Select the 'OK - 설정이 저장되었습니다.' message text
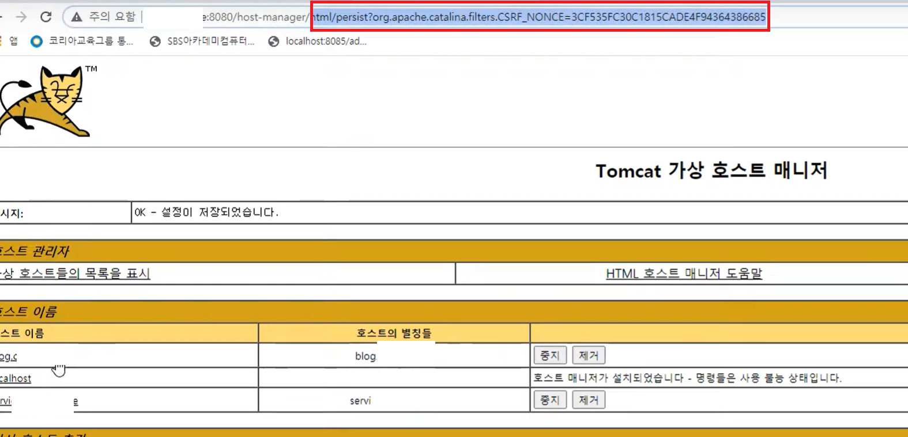 point(206,212)
